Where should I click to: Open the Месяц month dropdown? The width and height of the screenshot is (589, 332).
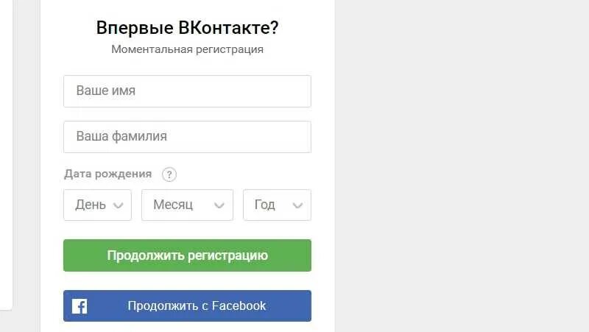[188, 205]
